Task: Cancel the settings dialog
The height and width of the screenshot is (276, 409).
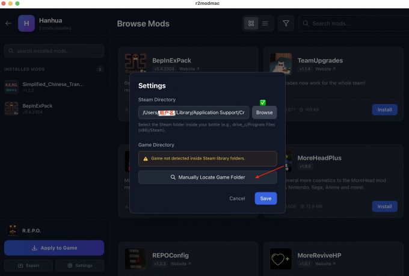Action: tap(237, 198)
